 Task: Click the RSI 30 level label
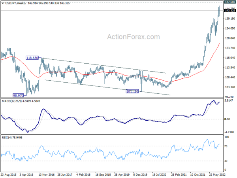pos(226,161)
